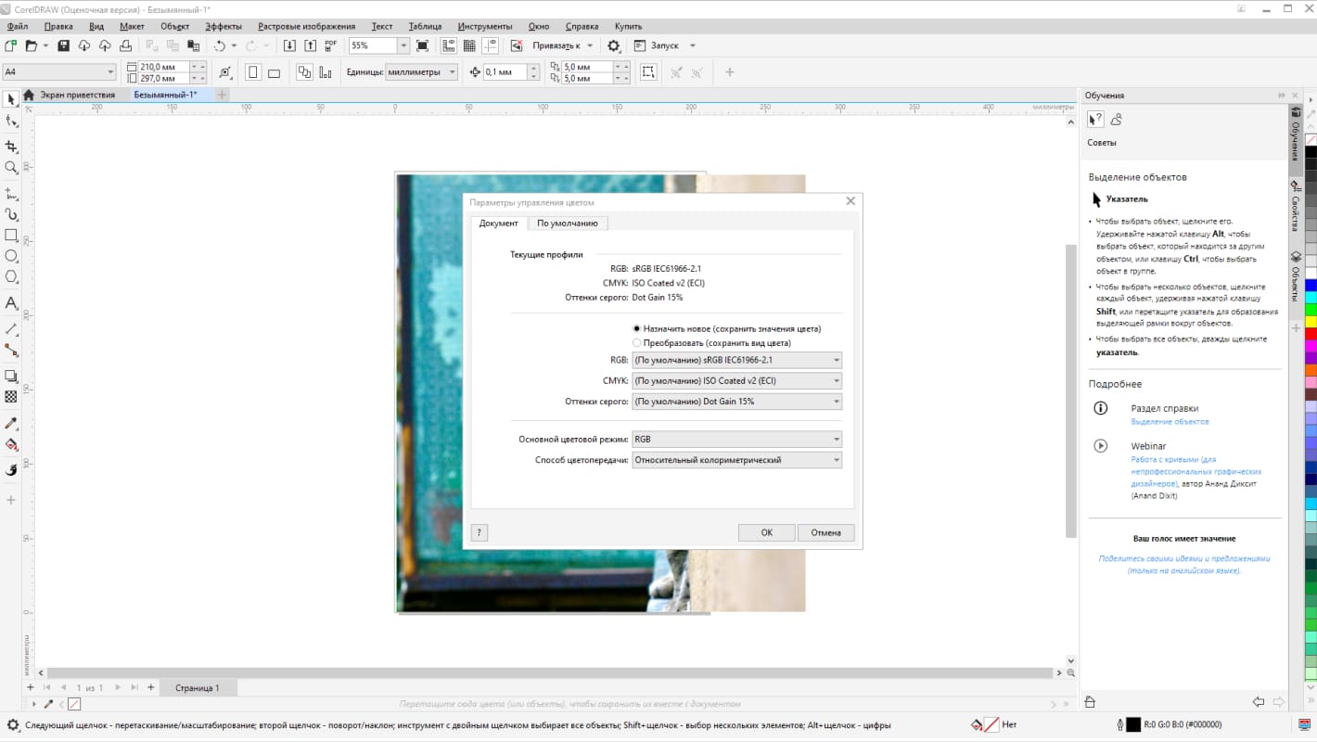Expand the CMYK profile dropdown in the dialog
This screenshot has width=1317, height=742.
coord(836,380)
